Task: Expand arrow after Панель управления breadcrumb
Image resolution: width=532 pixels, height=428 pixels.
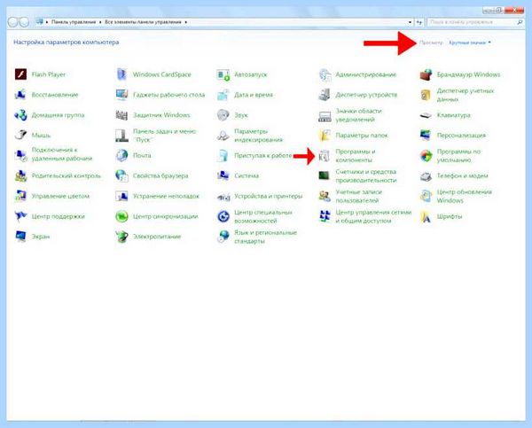Action: (x=100, y=22)
